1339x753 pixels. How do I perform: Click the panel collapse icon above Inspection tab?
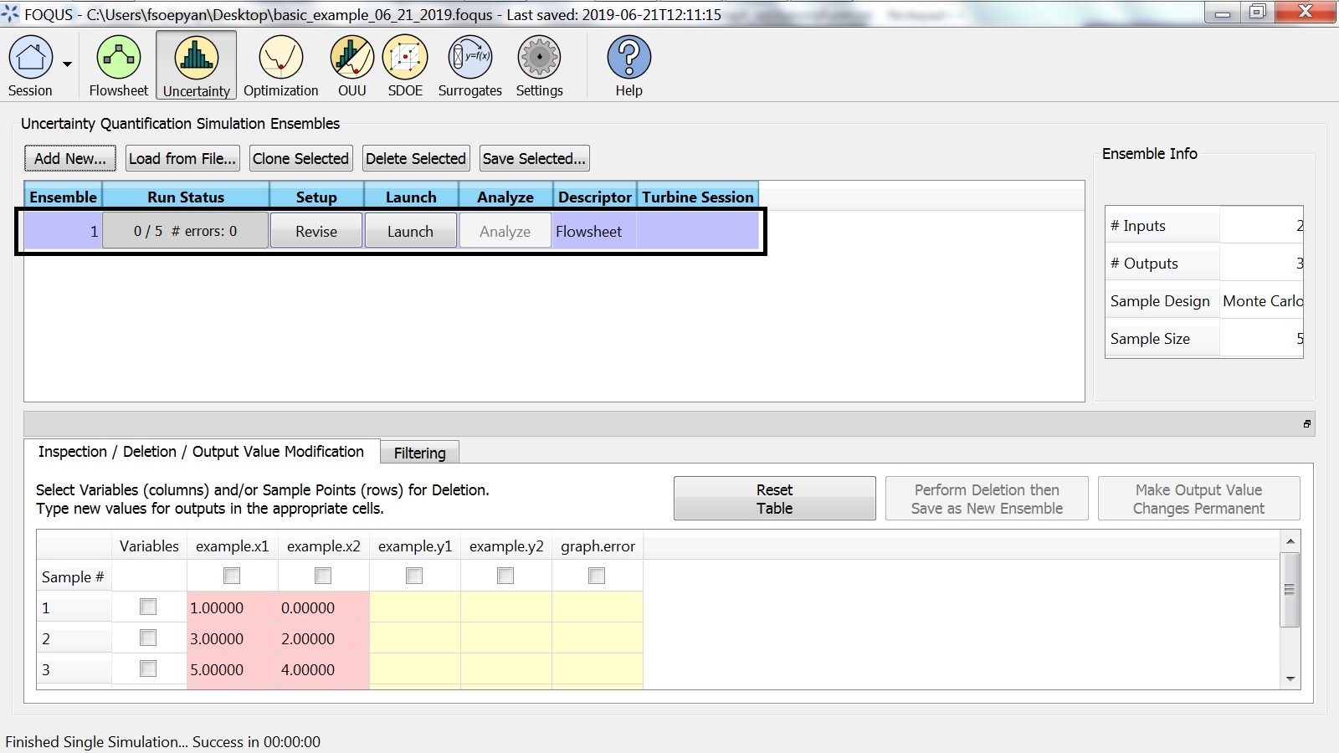coord(1306,424)
